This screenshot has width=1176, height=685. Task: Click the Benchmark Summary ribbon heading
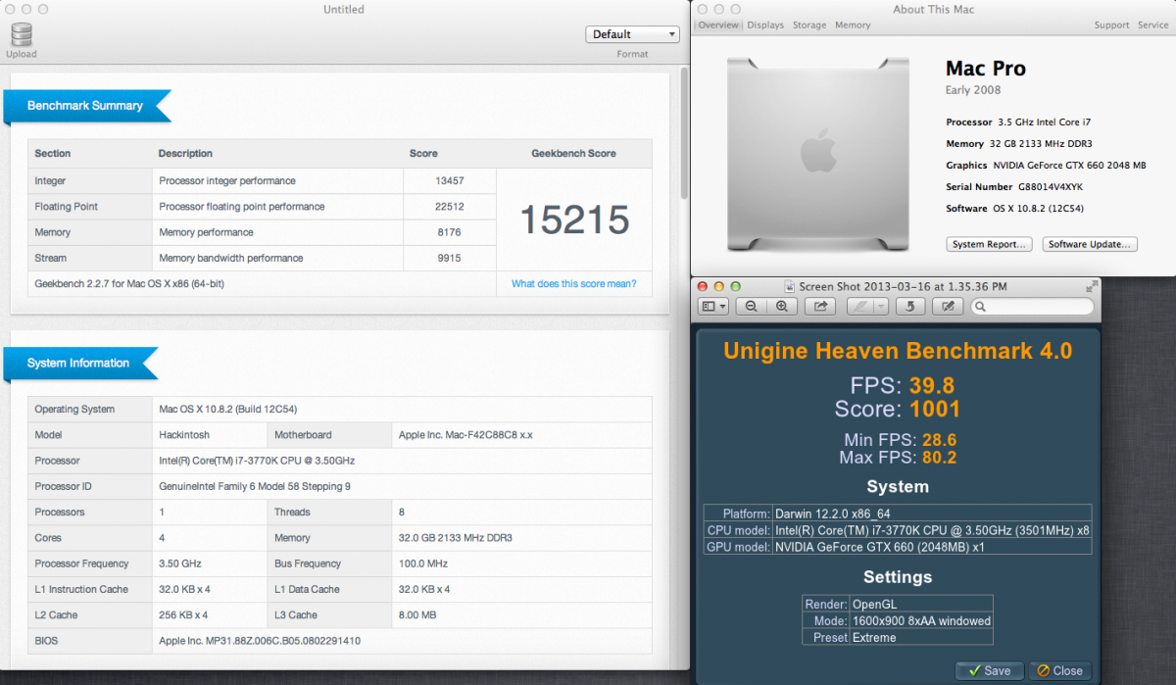[85, 106]
